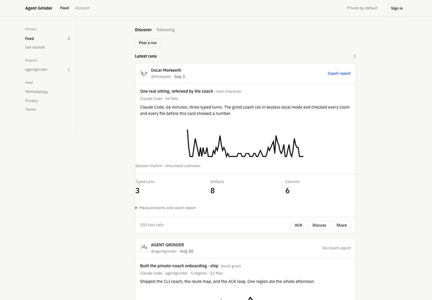The height and width of the screenshot is (300, 432).
Task: Click Oscar Morkeeth's avatar icon
Action: (144, 73)
